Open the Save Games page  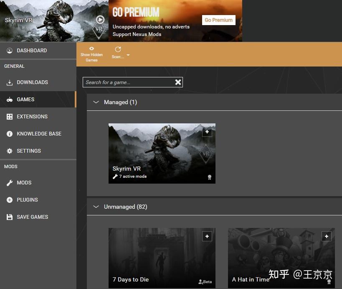[x=38, y=217]
